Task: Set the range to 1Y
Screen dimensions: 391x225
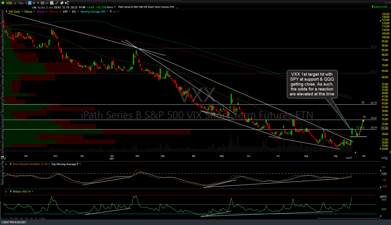Action: click(x=7, y=219)
